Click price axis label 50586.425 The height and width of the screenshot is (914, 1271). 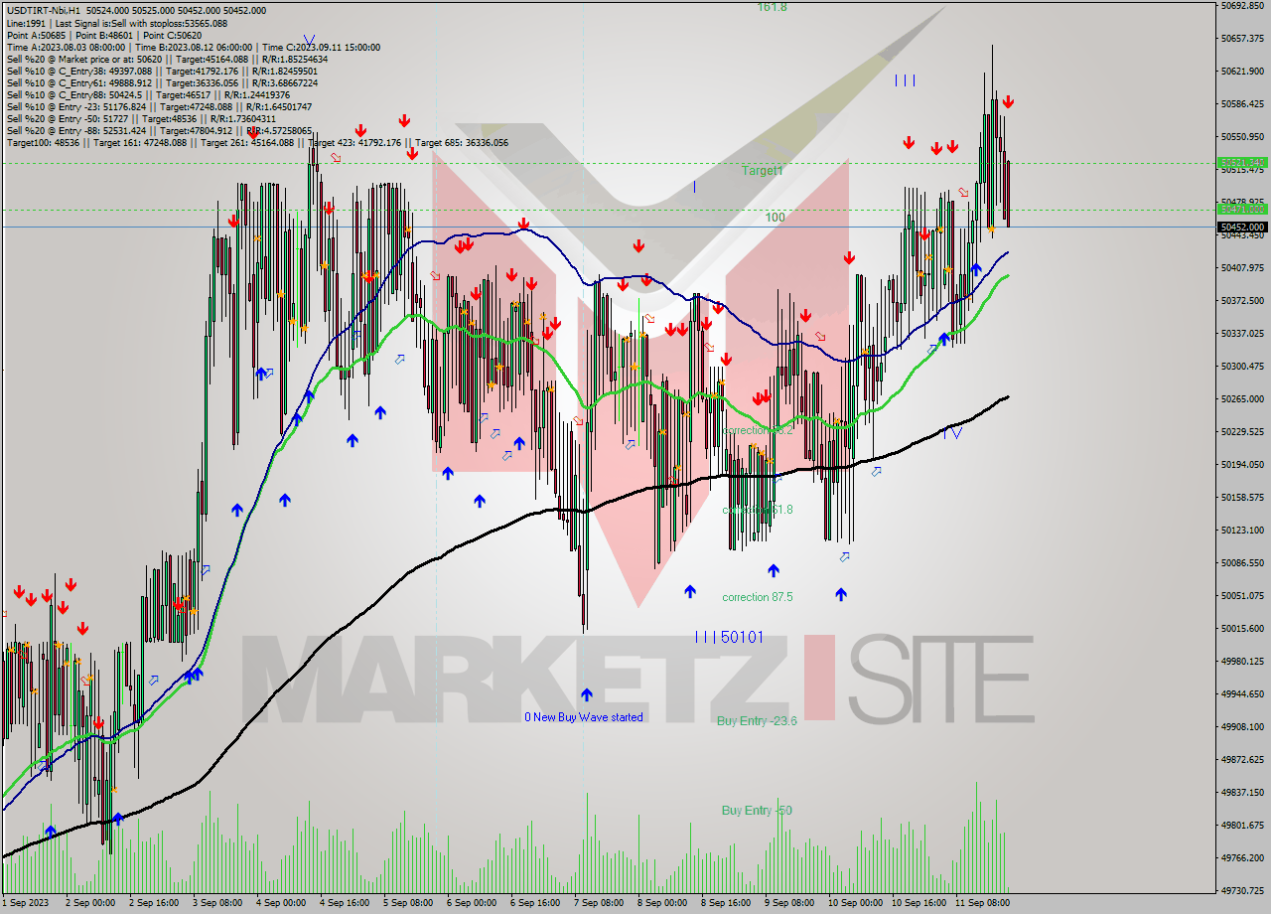click(1243, 104)
